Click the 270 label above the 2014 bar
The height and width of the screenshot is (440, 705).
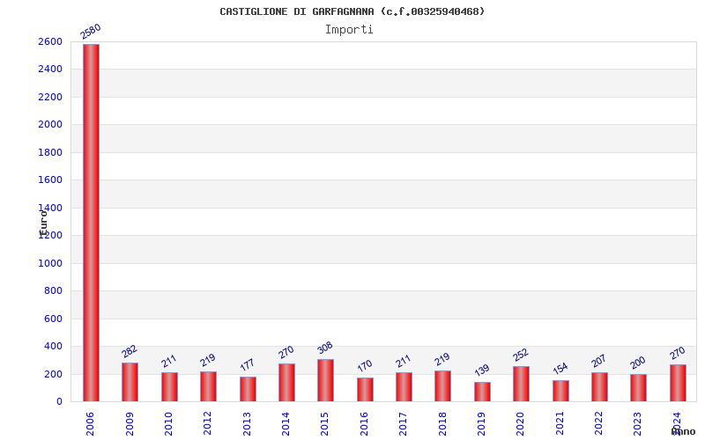click(286, 352)
